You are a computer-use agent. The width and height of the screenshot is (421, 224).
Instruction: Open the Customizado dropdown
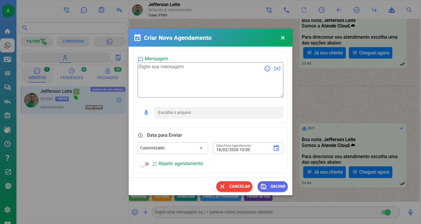coord(172,148)
